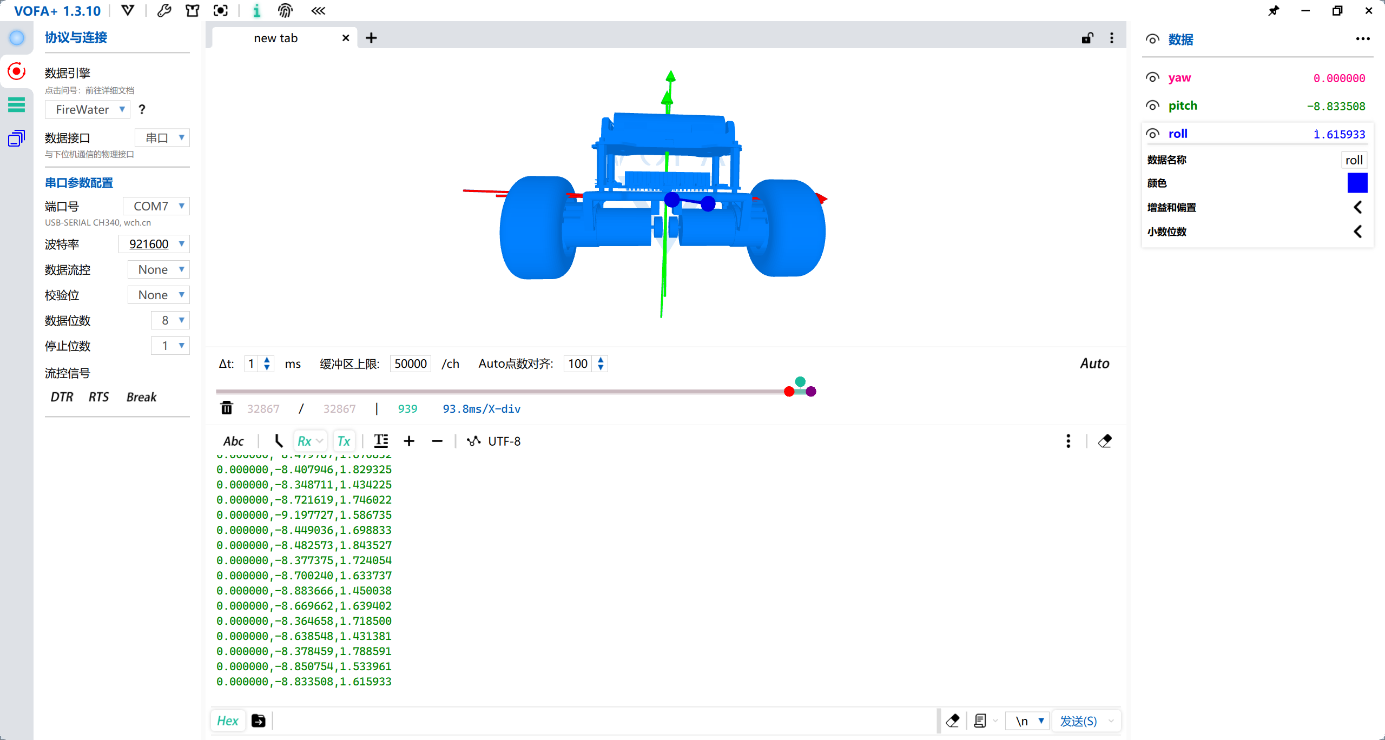Image resolution: width=1385 pixels, height=740 pixels.
Task: Open the tab area three-dot menu
Action: (x=1112, y=38)
